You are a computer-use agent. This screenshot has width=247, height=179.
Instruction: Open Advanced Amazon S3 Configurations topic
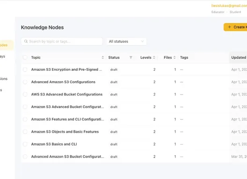coord(63,82)
